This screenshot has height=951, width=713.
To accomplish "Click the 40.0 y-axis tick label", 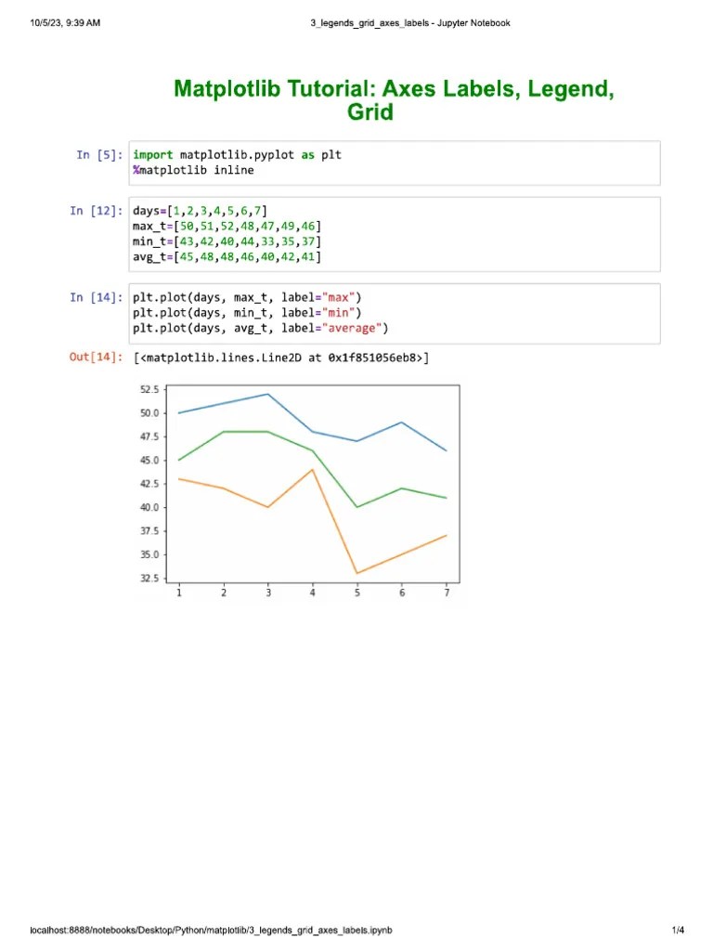I will coord(149,507).
